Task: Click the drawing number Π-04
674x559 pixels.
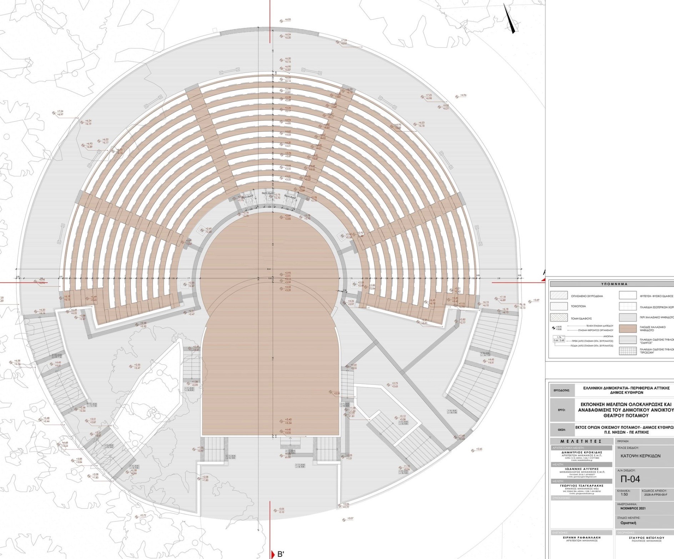Action: 630,479
